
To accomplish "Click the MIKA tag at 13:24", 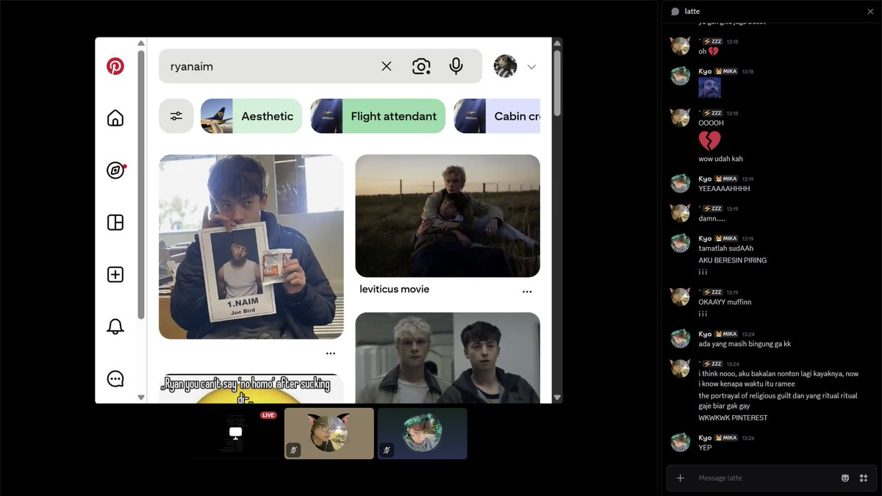I will [x=726, y=334].
